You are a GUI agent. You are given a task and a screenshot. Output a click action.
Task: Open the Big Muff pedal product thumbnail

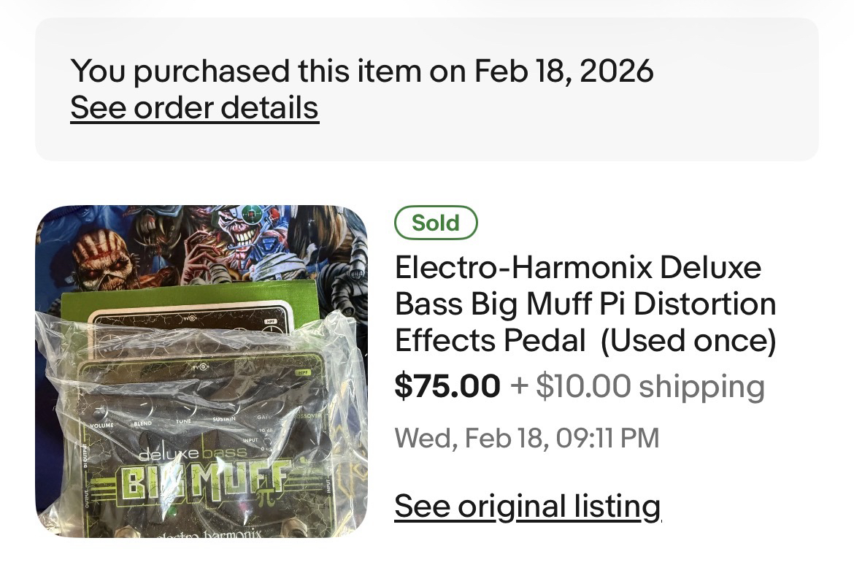tap(201, 372)
